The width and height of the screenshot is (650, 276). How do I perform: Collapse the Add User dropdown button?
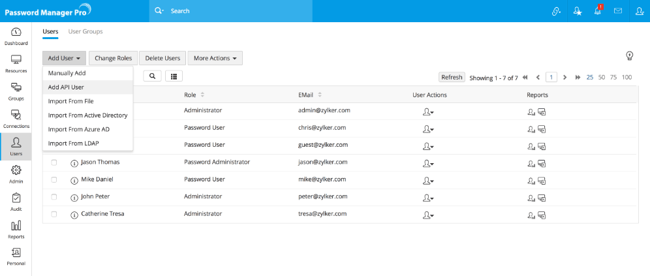click(64, 58)
